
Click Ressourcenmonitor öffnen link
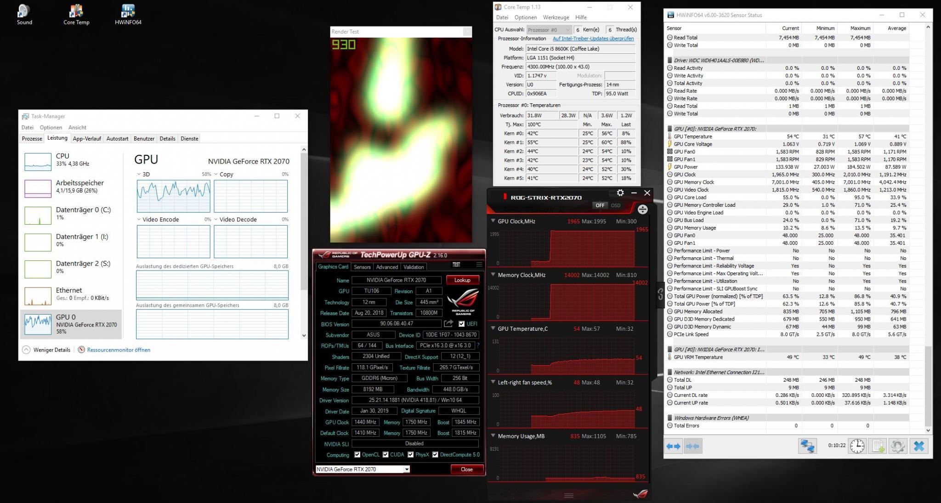[119, 350]
